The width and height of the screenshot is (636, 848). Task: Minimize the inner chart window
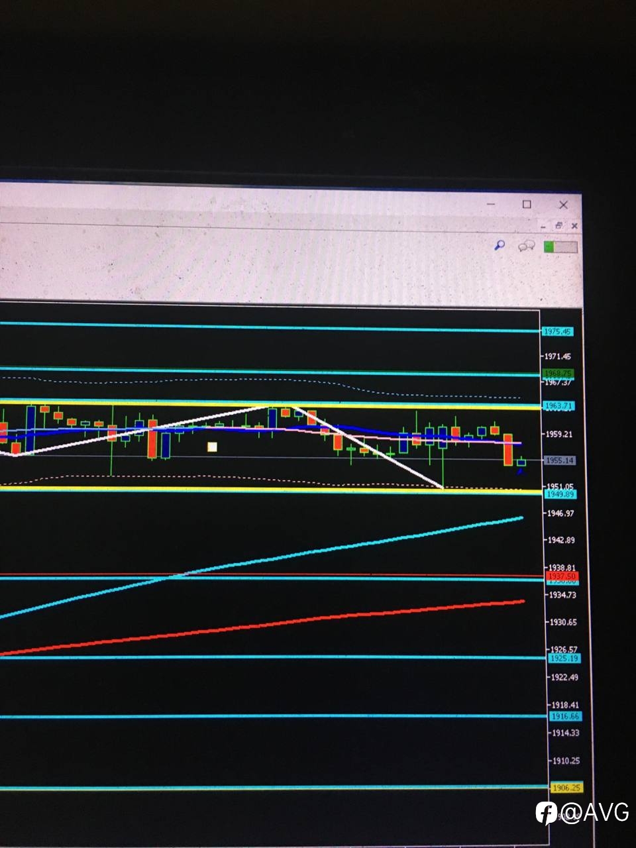coord(543,226)
